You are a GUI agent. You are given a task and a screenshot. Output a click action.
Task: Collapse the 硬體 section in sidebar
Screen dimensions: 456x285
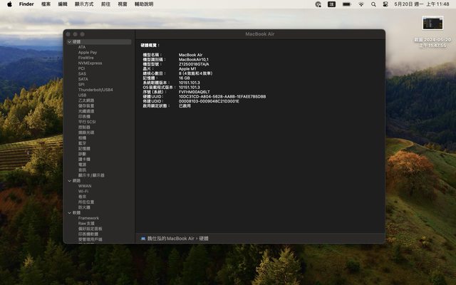click(69, 42)
